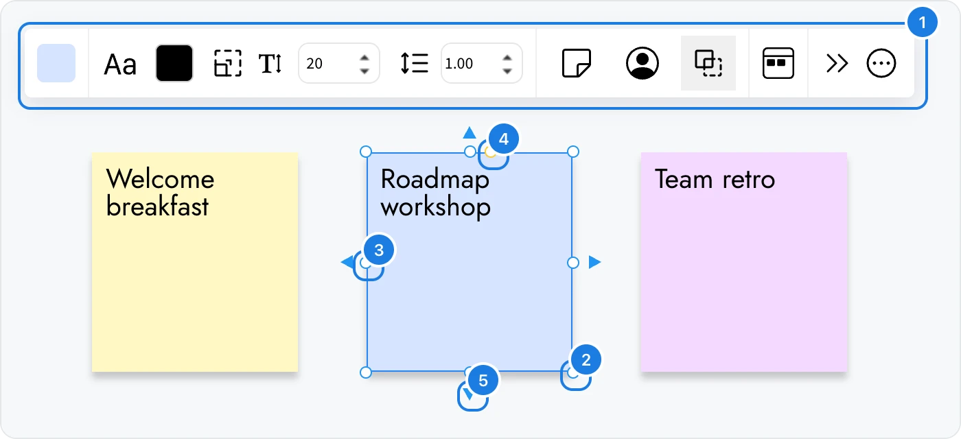Click the top-edge middle selection handle
Screen dimensions: 961x439
coord(470,151)
